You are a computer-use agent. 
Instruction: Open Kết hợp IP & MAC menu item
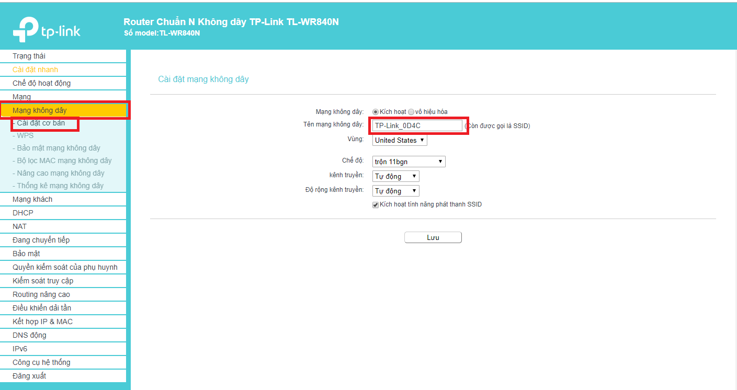(x=63, y=322)
